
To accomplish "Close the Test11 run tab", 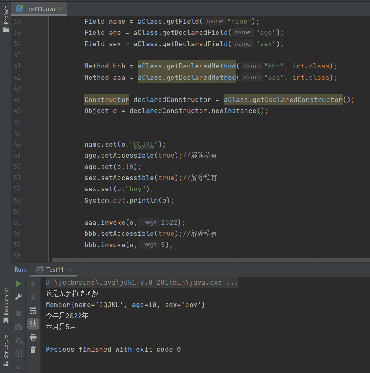I will pyautogui.click(x=70, y=270).
